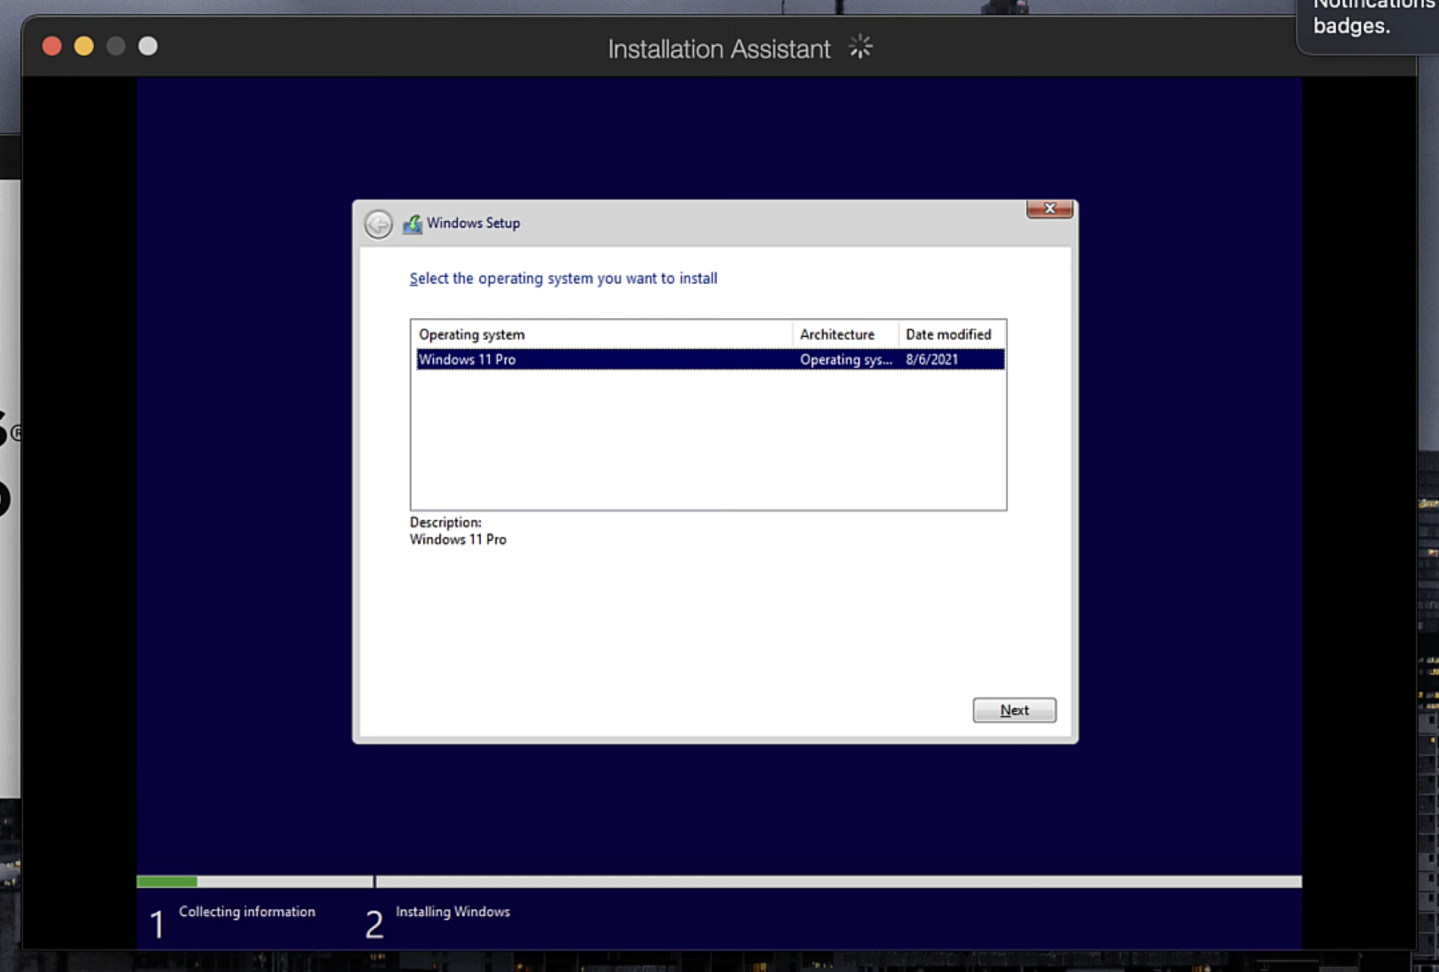Click the Notifications badges popup
Screen dimensions: 1439x972
[x=1367, y=25]
